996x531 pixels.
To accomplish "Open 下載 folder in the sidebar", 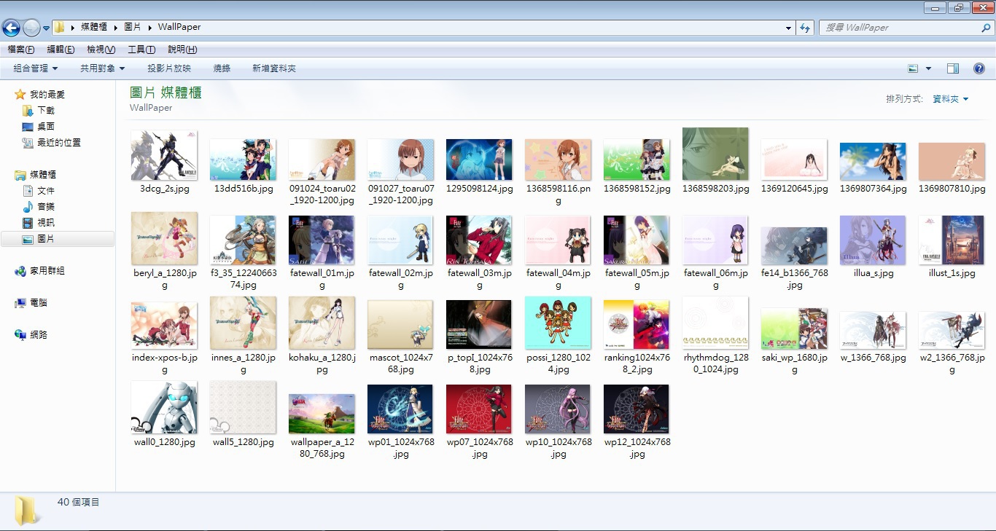I will coord(46,111).
